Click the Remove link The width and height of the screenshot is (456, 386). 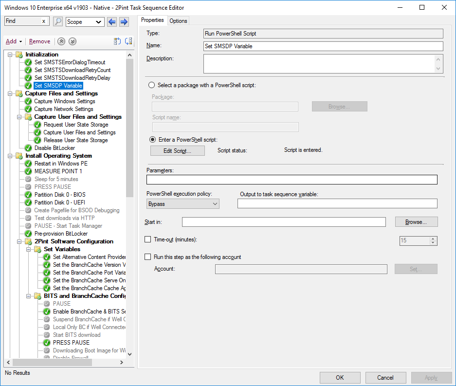pyautogui.click(x=39, y=41)
